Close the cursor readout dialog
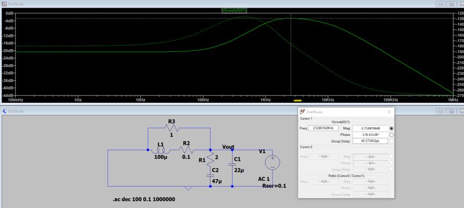 pos(389,112)
